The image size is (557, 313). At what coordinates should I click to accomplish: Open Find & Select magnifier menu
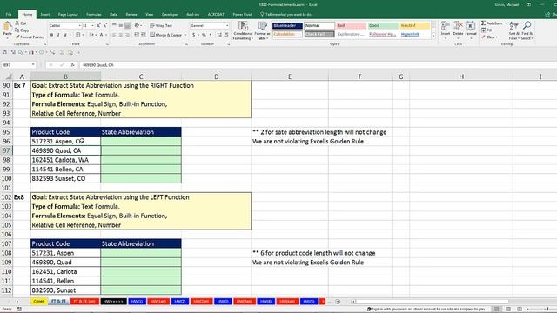coord(527,30)
